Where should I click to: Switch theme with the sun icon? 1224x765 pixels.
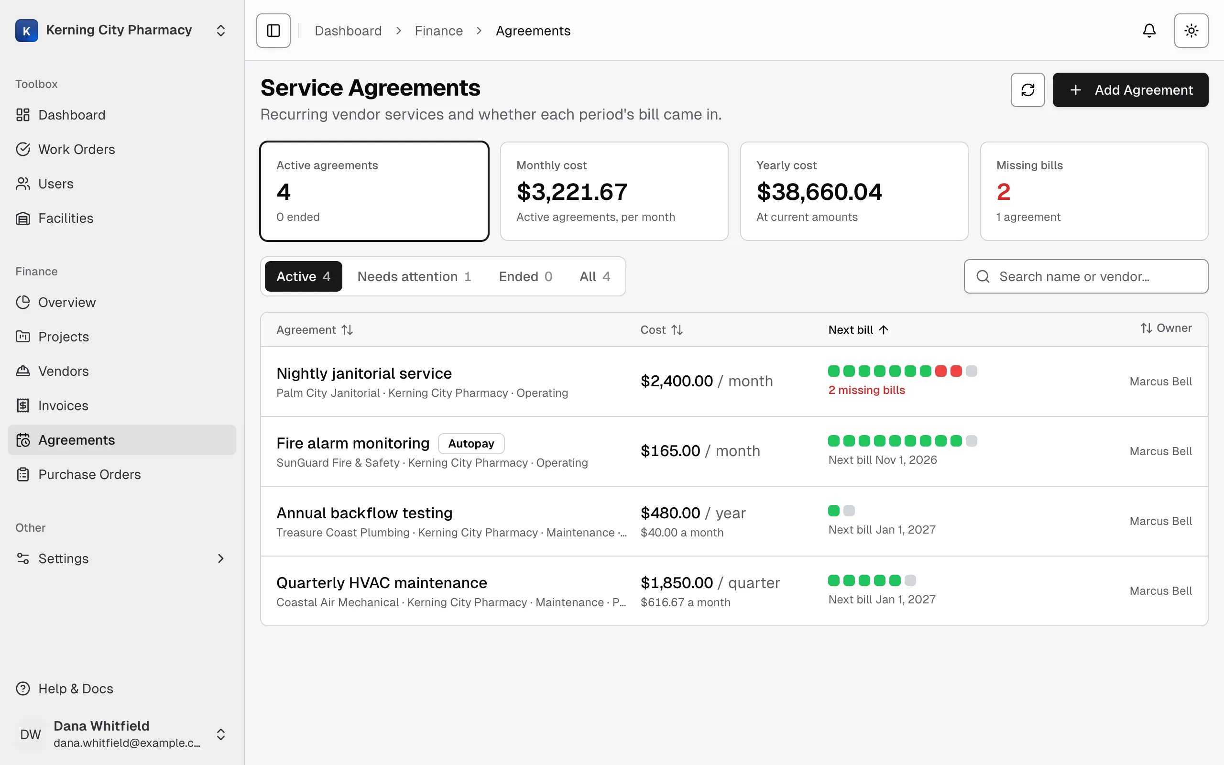click(x=1191, y=30)
